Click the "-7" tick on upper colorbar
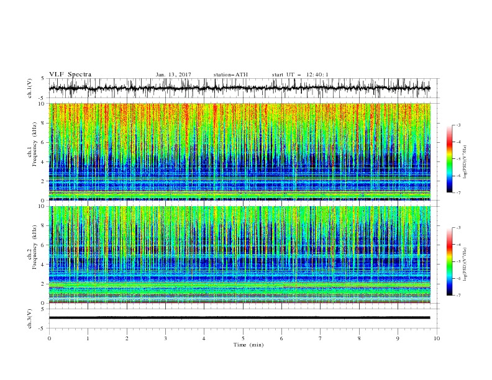The height and width of the screenshot is (380, 492). [x=458, y=192]
